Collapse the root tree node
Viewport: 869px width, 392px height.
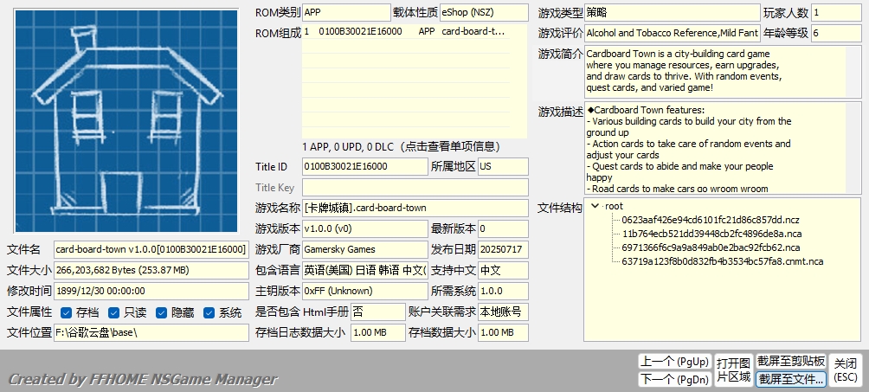coord(595,206)
